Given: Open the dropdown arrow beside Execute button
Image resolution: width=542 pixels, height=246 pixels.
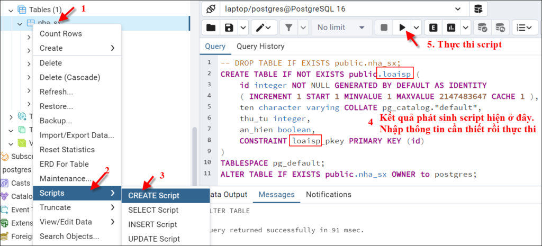Looking at the screenshot, I should tap(416, 28).
